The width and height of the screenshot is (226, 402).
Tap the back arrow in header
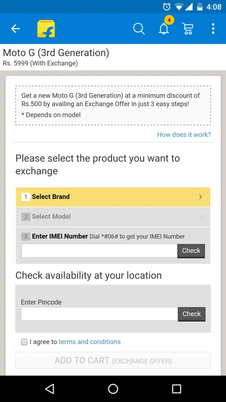[x=15, y=28]
